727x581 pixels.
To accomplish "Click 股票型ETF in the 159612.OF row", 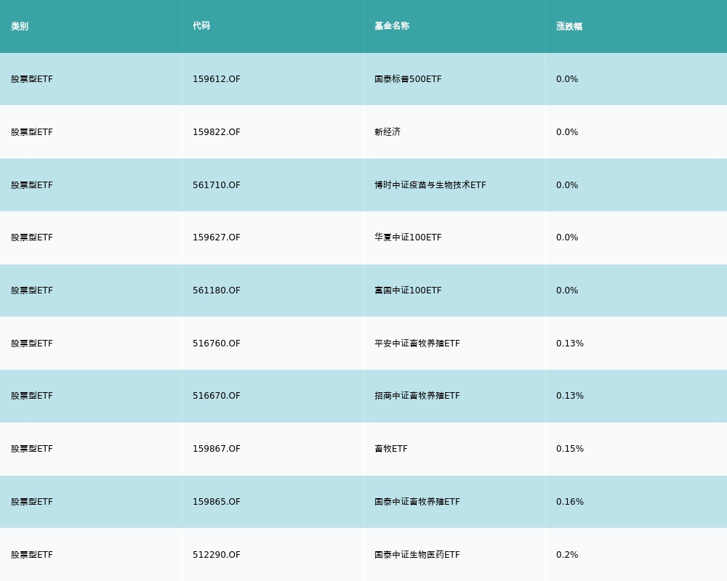I will point(32,78).
